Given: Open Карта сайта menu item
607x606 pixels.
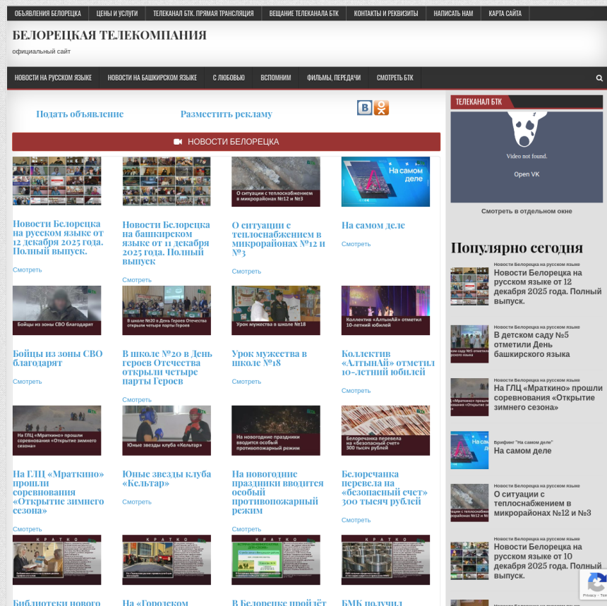Looking at the screenshot, I should pos(505,13).
